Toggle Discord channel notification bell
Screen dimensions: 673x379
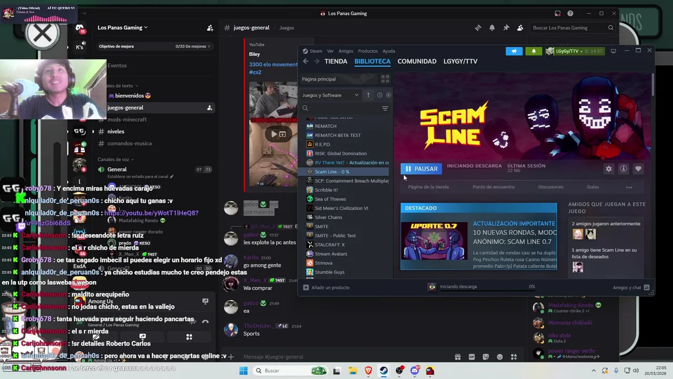click(x=492, y=28)
